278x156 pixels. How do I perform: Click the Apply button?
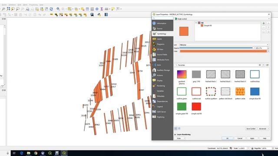click(252, 138)
